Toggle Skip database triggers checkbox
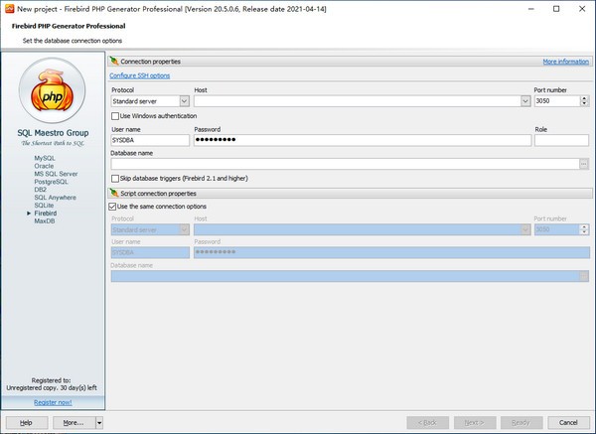This screenshot has height=434, width=596. click(x=115, y=178)
